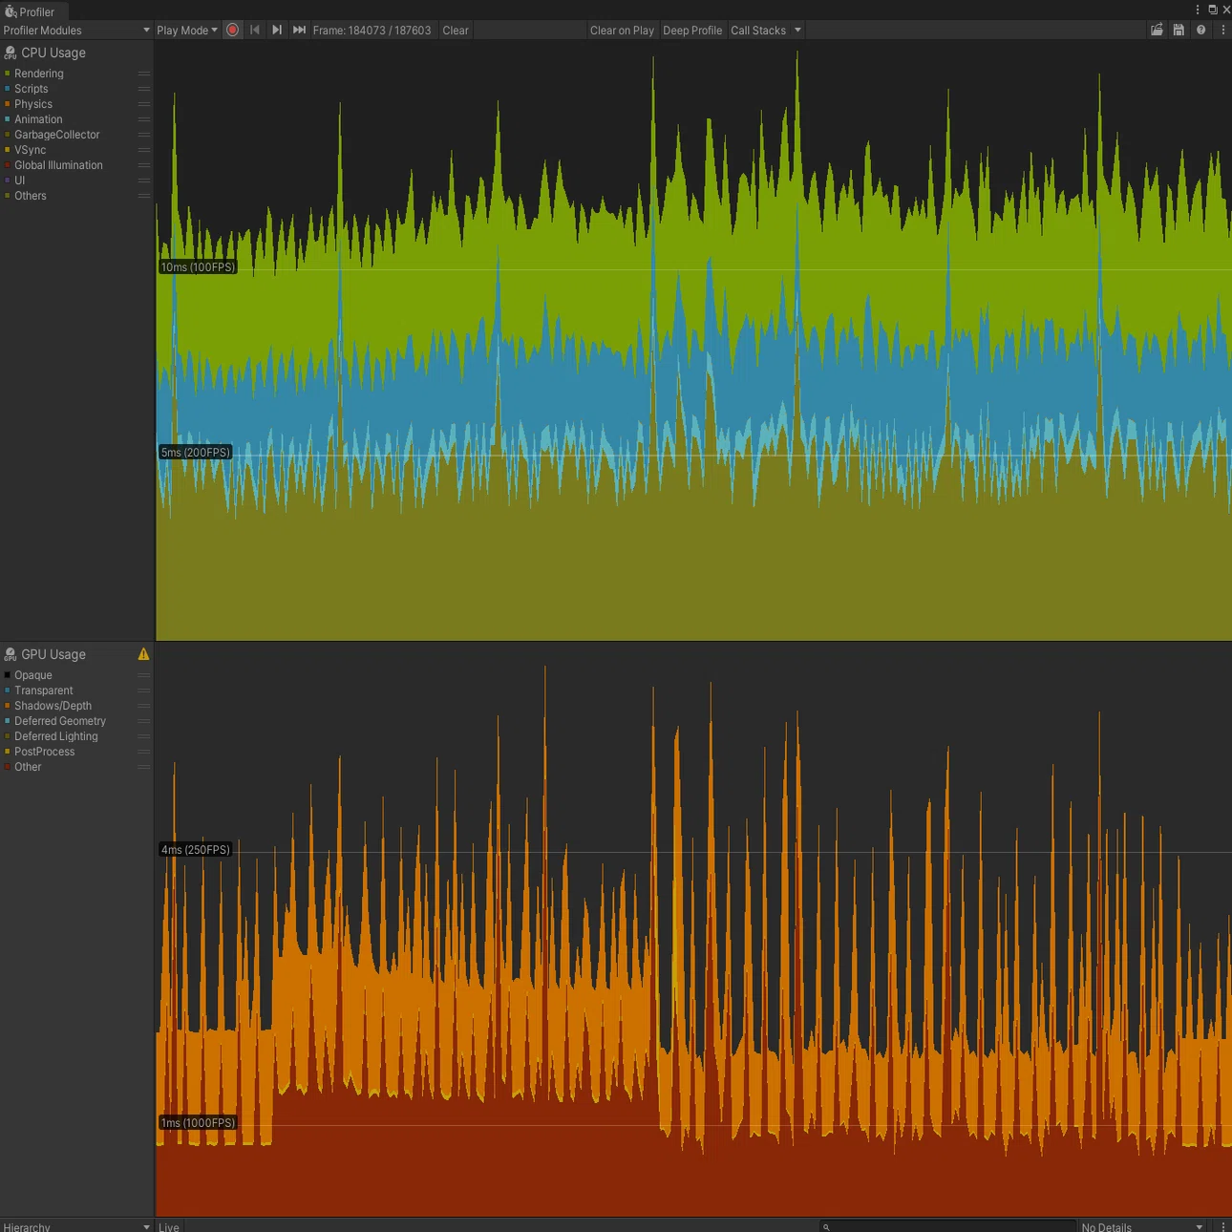Open the No Details dropdown
1232x1232 pixels.
1142,1226
